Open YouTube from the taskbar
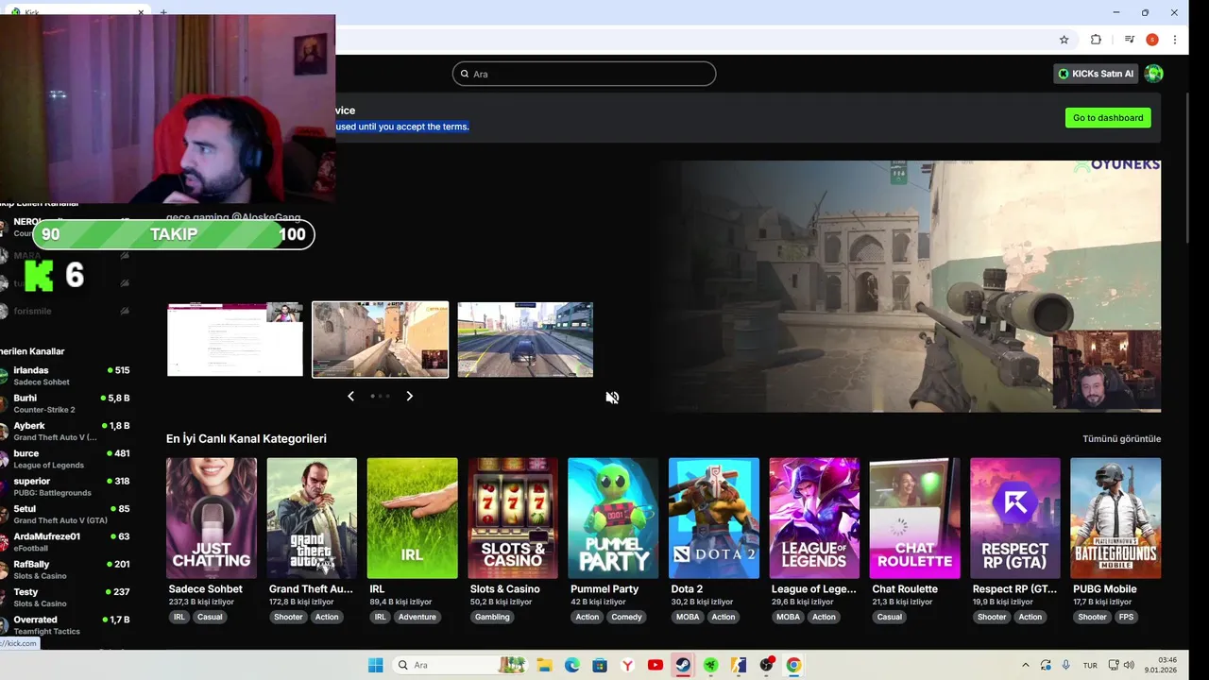This screenshot has width=1209, height=680. [656, 665]
